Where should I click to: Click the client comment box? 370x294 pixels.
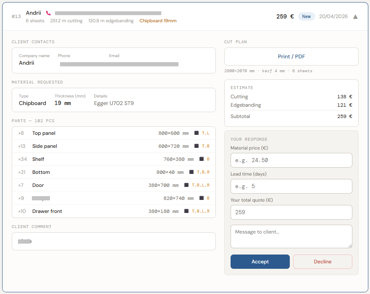tap(114, 241)
